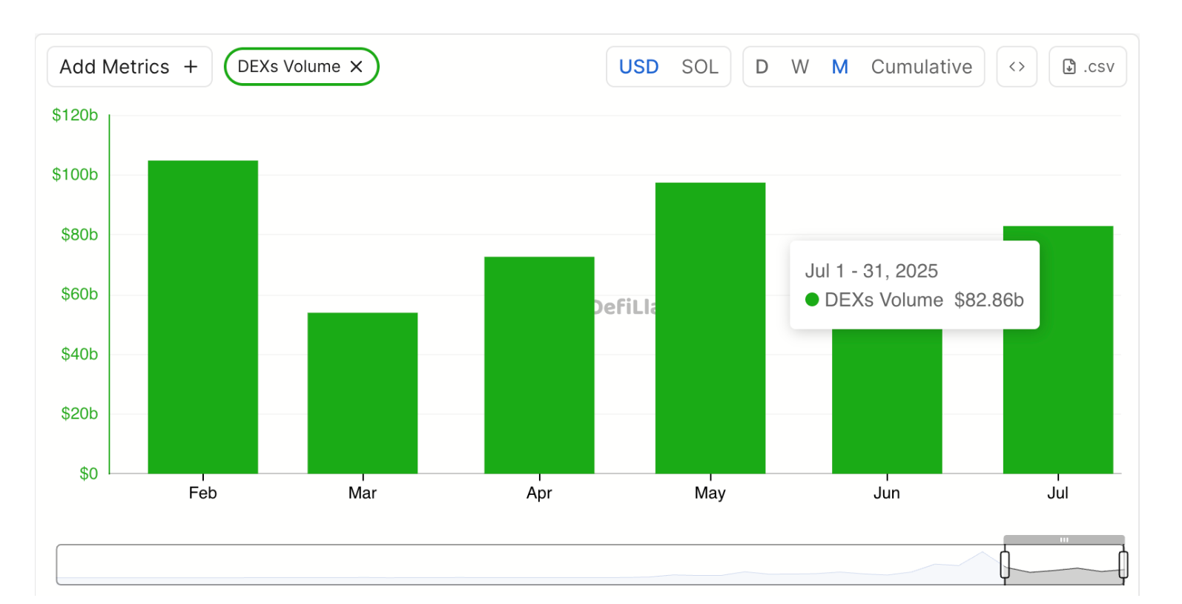
Task: Click the right range slider handle
Action: click(1123, 564)
